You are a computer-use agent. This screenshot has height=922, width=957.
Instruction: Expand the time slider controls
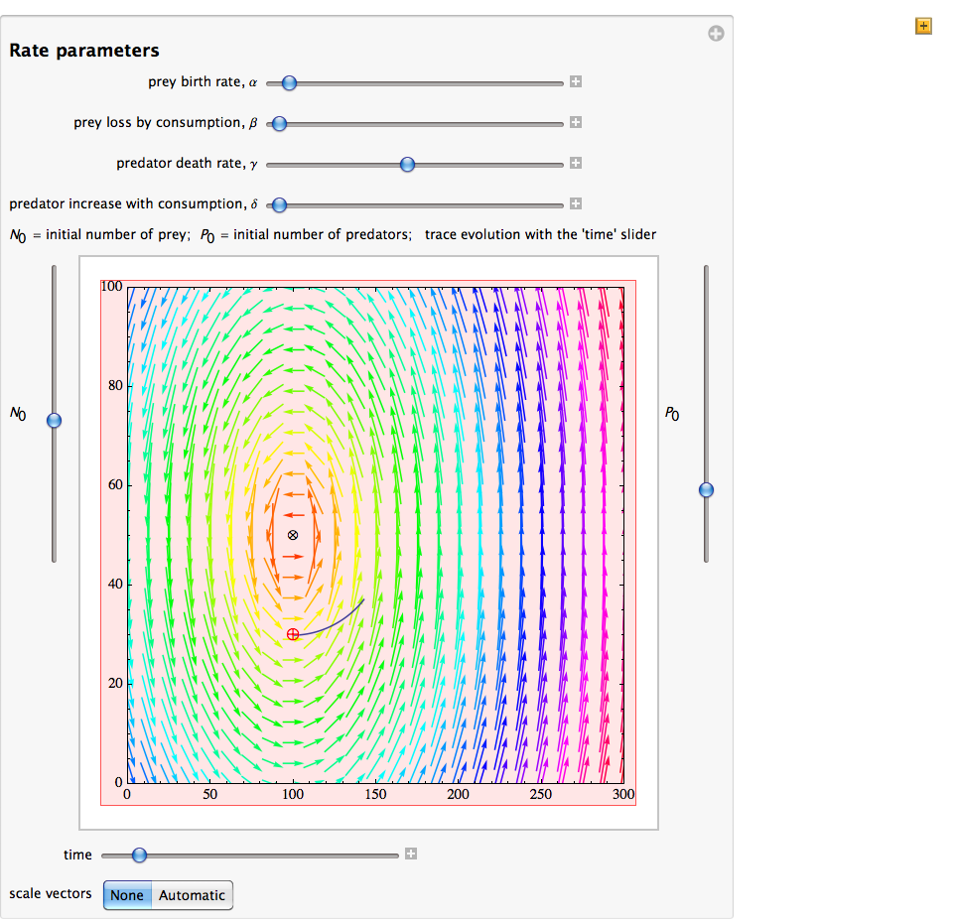411,855
